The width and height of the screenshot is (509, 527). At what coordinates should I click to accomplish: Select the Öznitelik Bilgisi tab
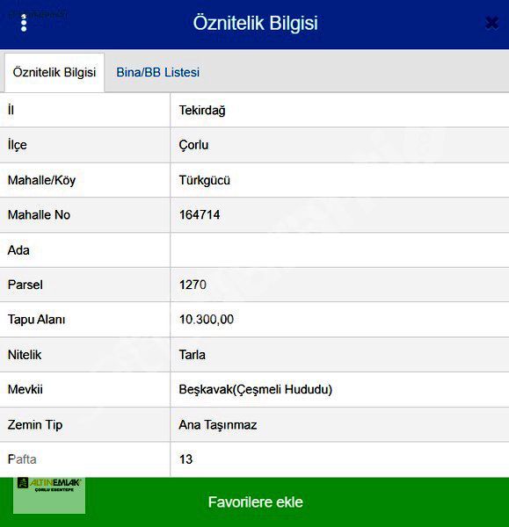pos(55,72)
